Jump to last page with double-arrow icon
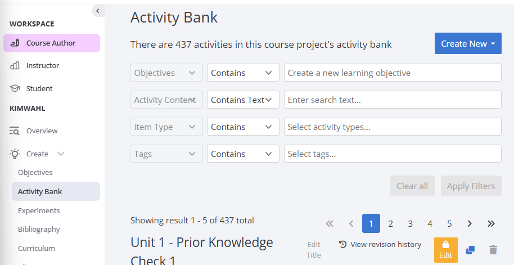514x265 pixels. tap(491, 224)
